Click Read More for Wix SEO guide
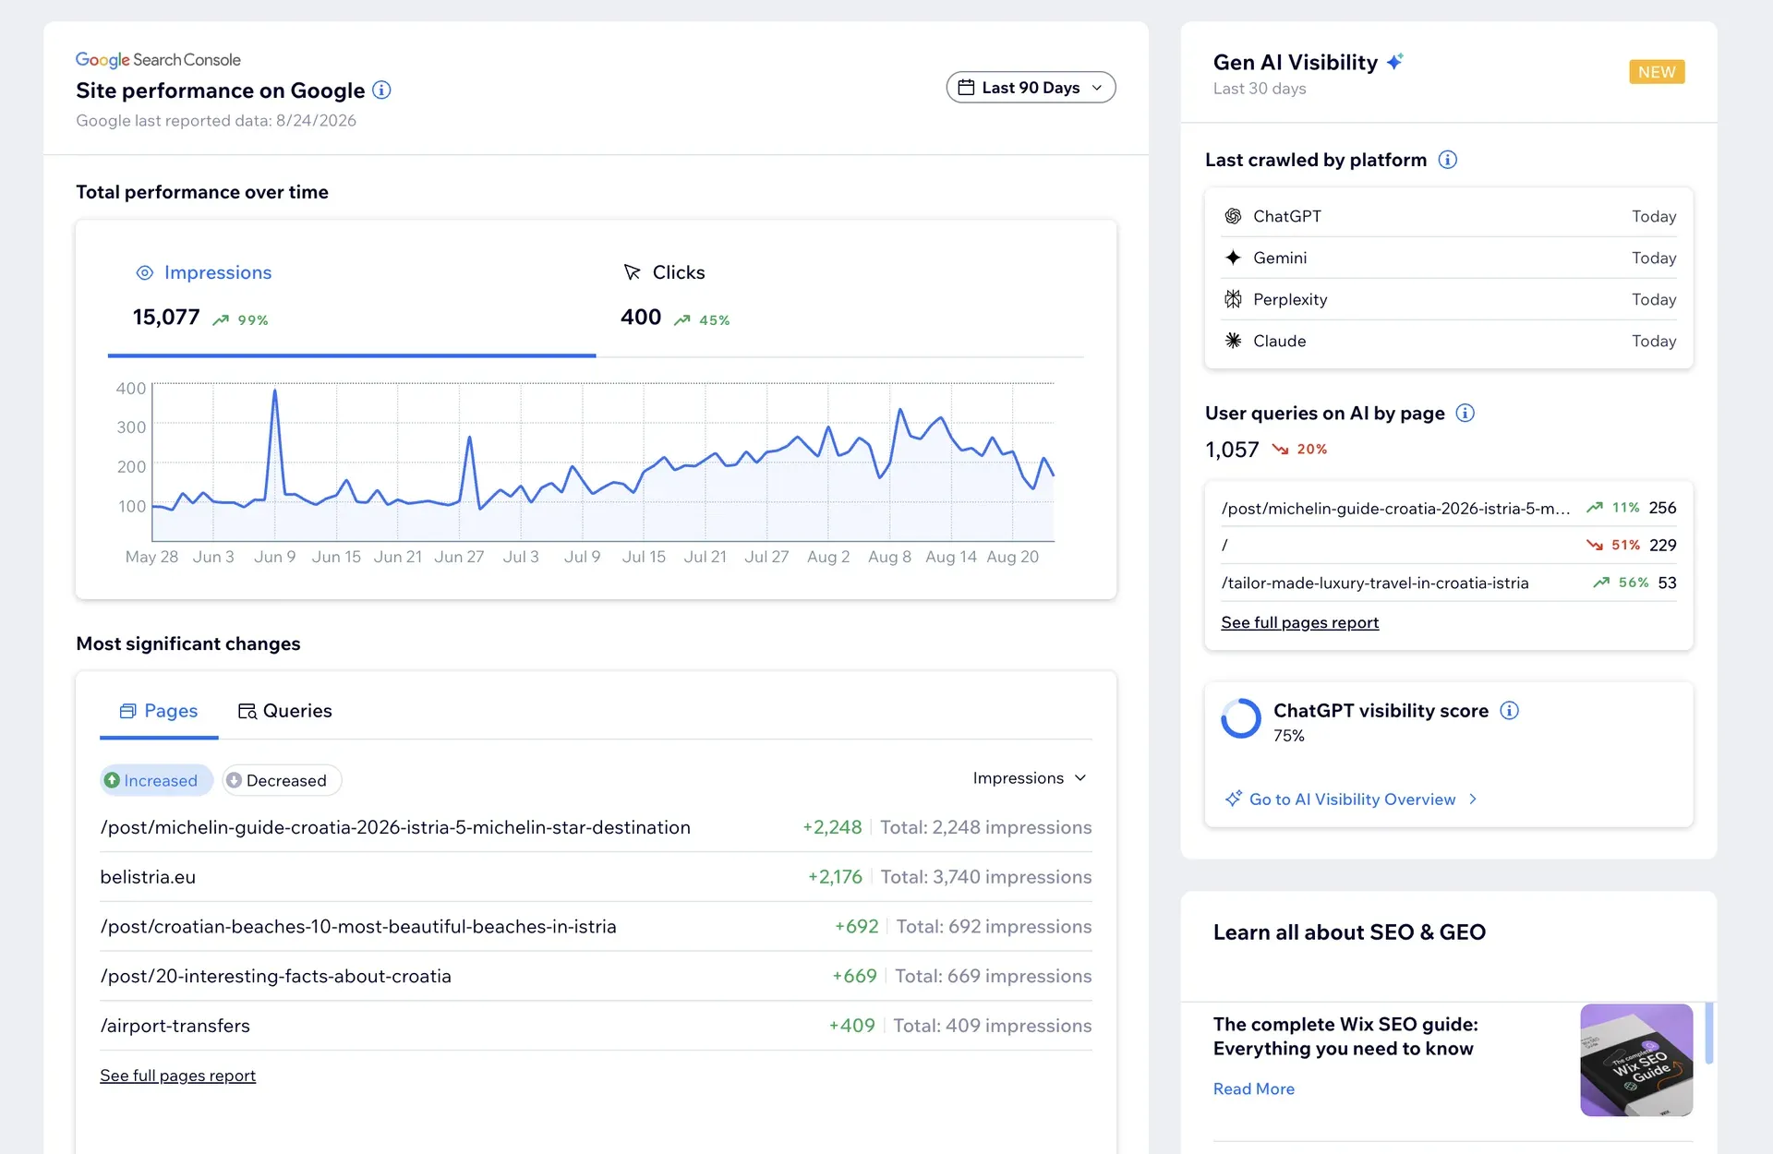This screenshot has height=1154, width=1773. click(x=1253, y=1089)
